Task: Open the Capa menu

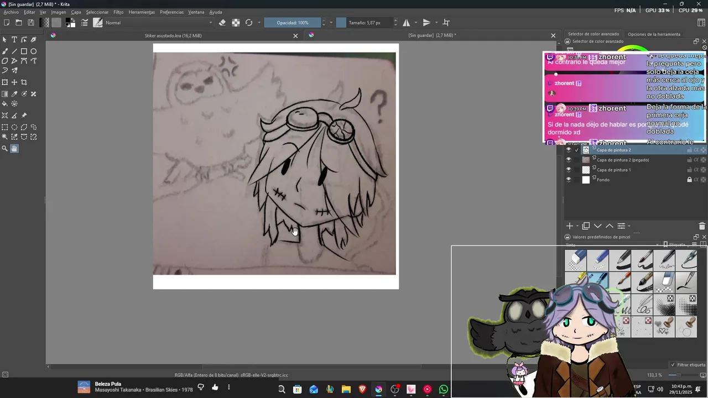Action: point(76,12)
